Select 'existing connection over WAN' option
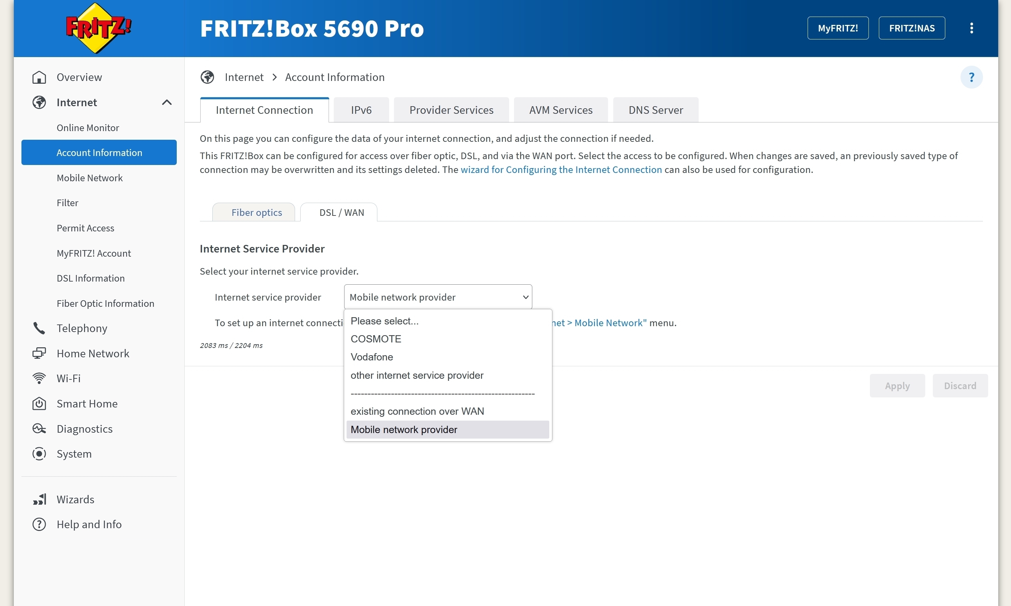This screenshot has height=606, width=1011. click(448, 411)
